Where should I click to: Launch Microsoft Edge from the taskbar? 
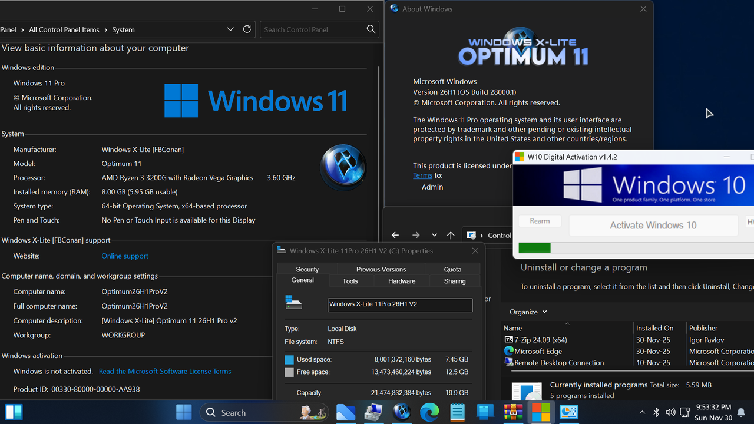tap(429, 412)
